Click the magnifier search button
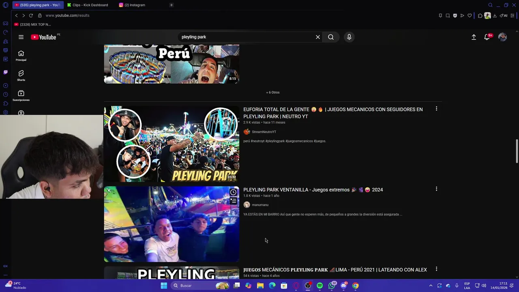519x292 pixels. [331, 37]
